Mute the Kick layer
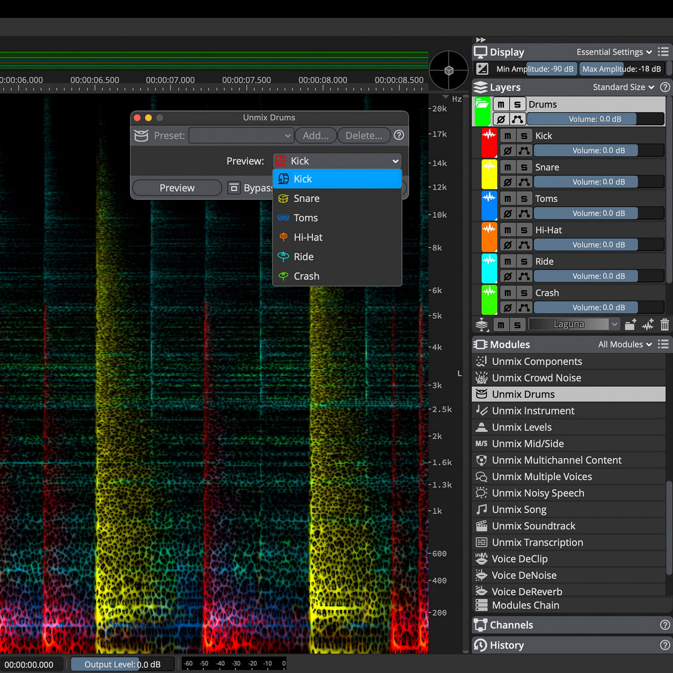The height and width of the screenshot is (673, 673). pos(507,135)
